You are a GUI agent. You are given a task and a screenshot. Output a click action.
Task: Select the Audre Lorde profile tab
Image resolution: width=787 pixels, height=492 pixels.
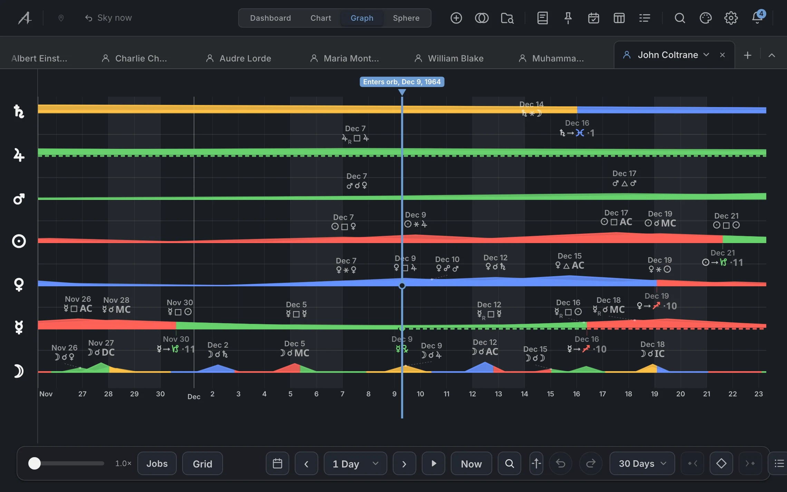(x=239, y=58)
